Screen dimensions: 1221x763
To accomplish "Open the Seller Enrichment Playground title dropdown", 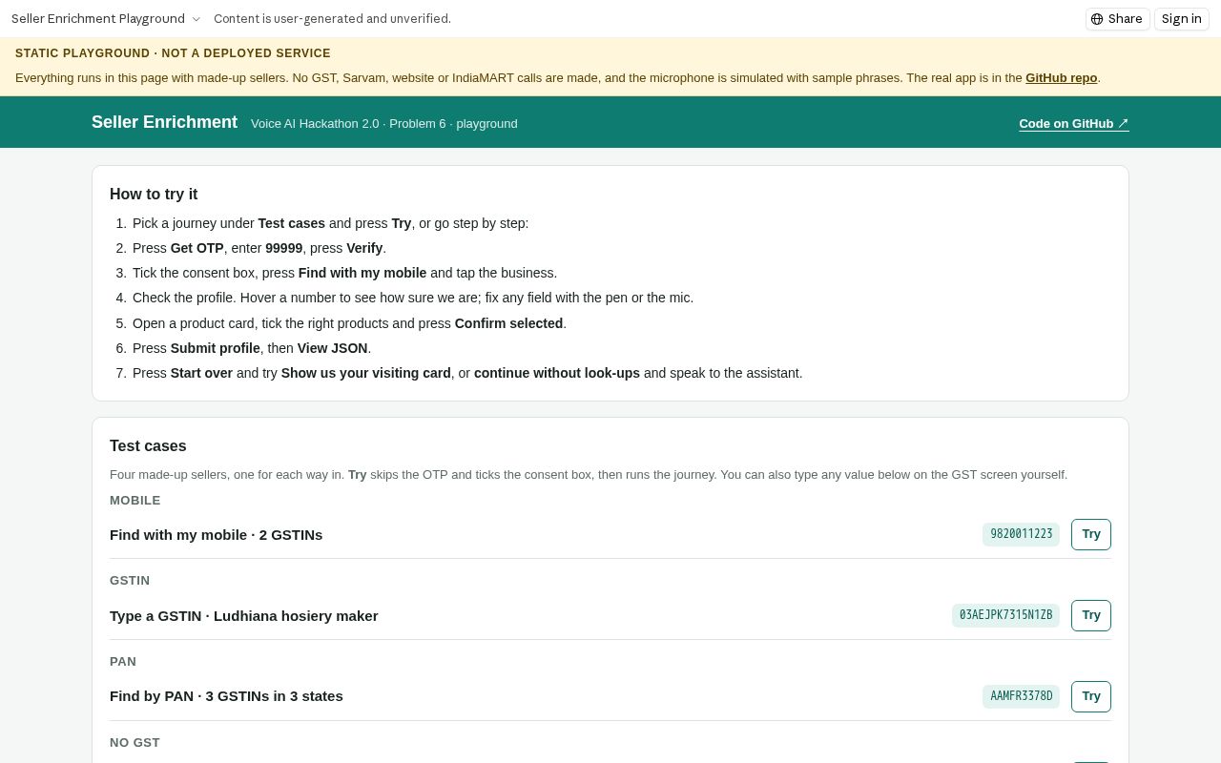I will coord(106,19).
